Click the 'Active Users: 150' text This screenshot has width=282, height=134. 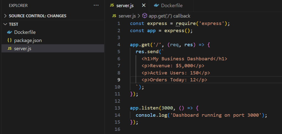pos(174,73)
